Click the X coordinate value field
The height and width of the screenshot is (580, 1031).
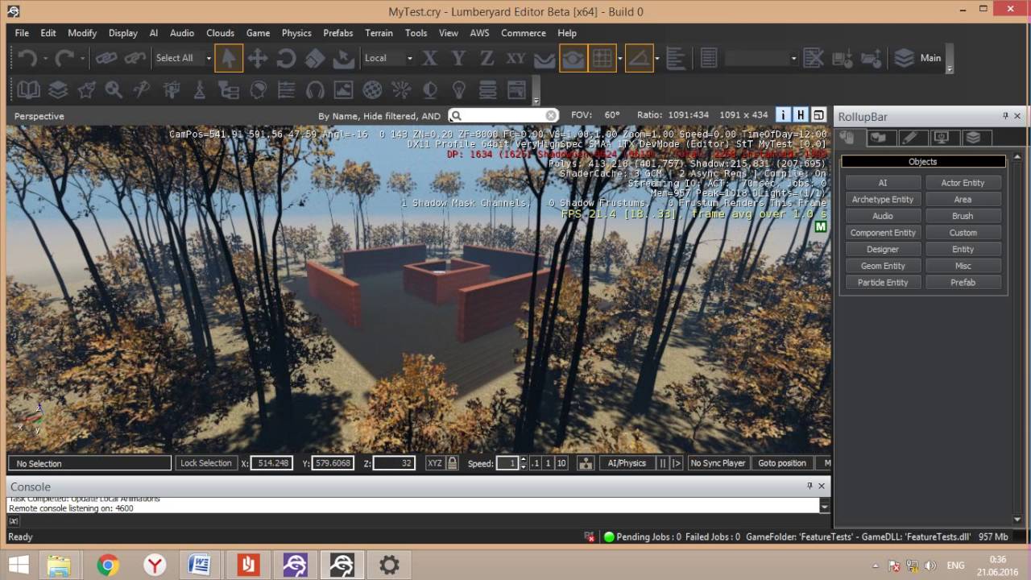[271, 463]
